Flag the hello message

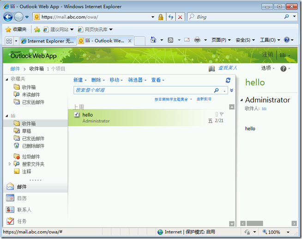222,114
